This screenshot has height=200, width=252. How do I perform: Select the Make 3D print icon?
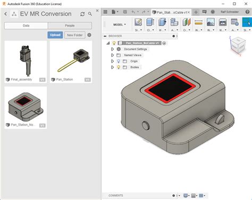pyautogui.click(x=223, y=22)
